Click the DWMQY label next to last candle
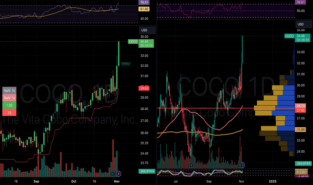The height and width of the screenshot is (185, 313). click(x=126, y=64)
